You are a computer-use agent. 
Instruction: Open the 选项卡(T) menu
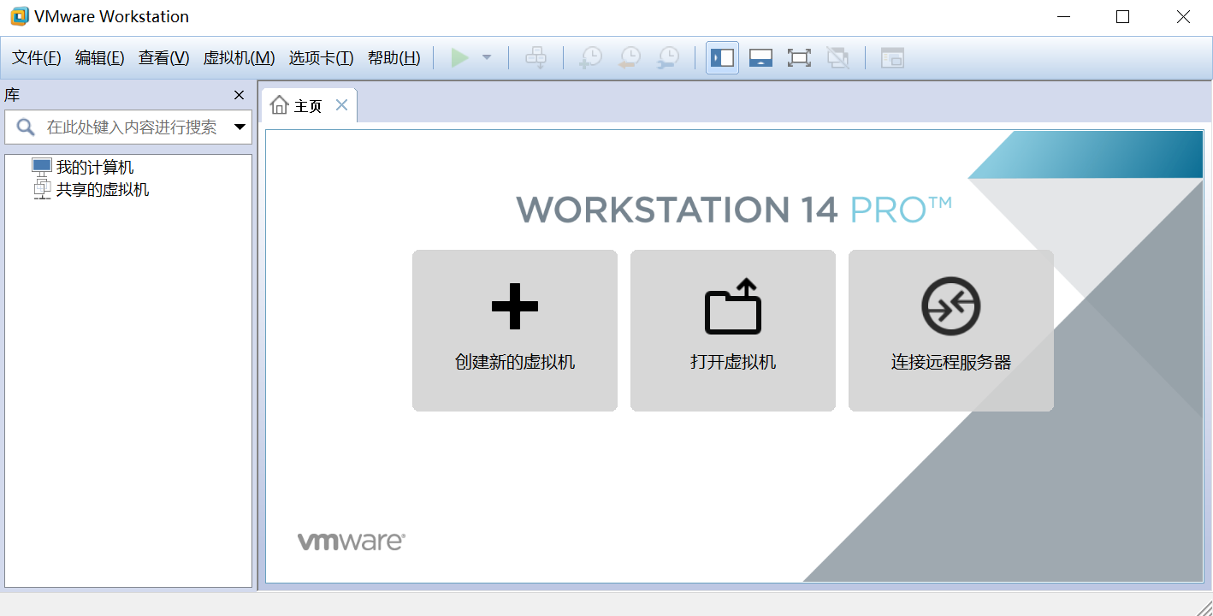[322, 58]
